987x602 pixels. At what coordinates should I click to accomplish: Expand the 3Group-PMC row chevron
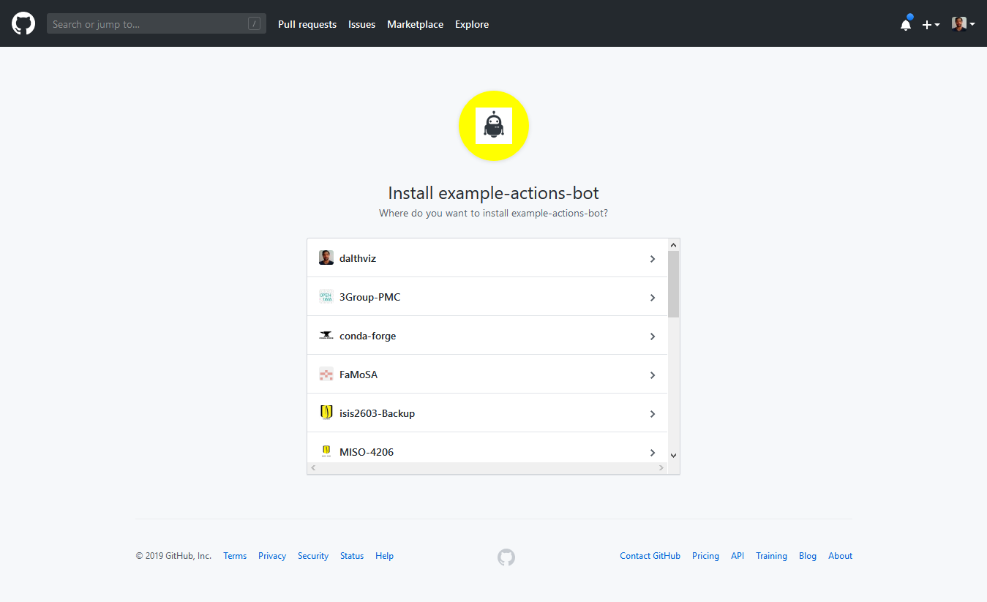653,298
